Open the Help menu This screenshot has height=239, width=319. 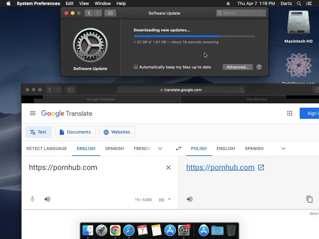click(121, 3)
